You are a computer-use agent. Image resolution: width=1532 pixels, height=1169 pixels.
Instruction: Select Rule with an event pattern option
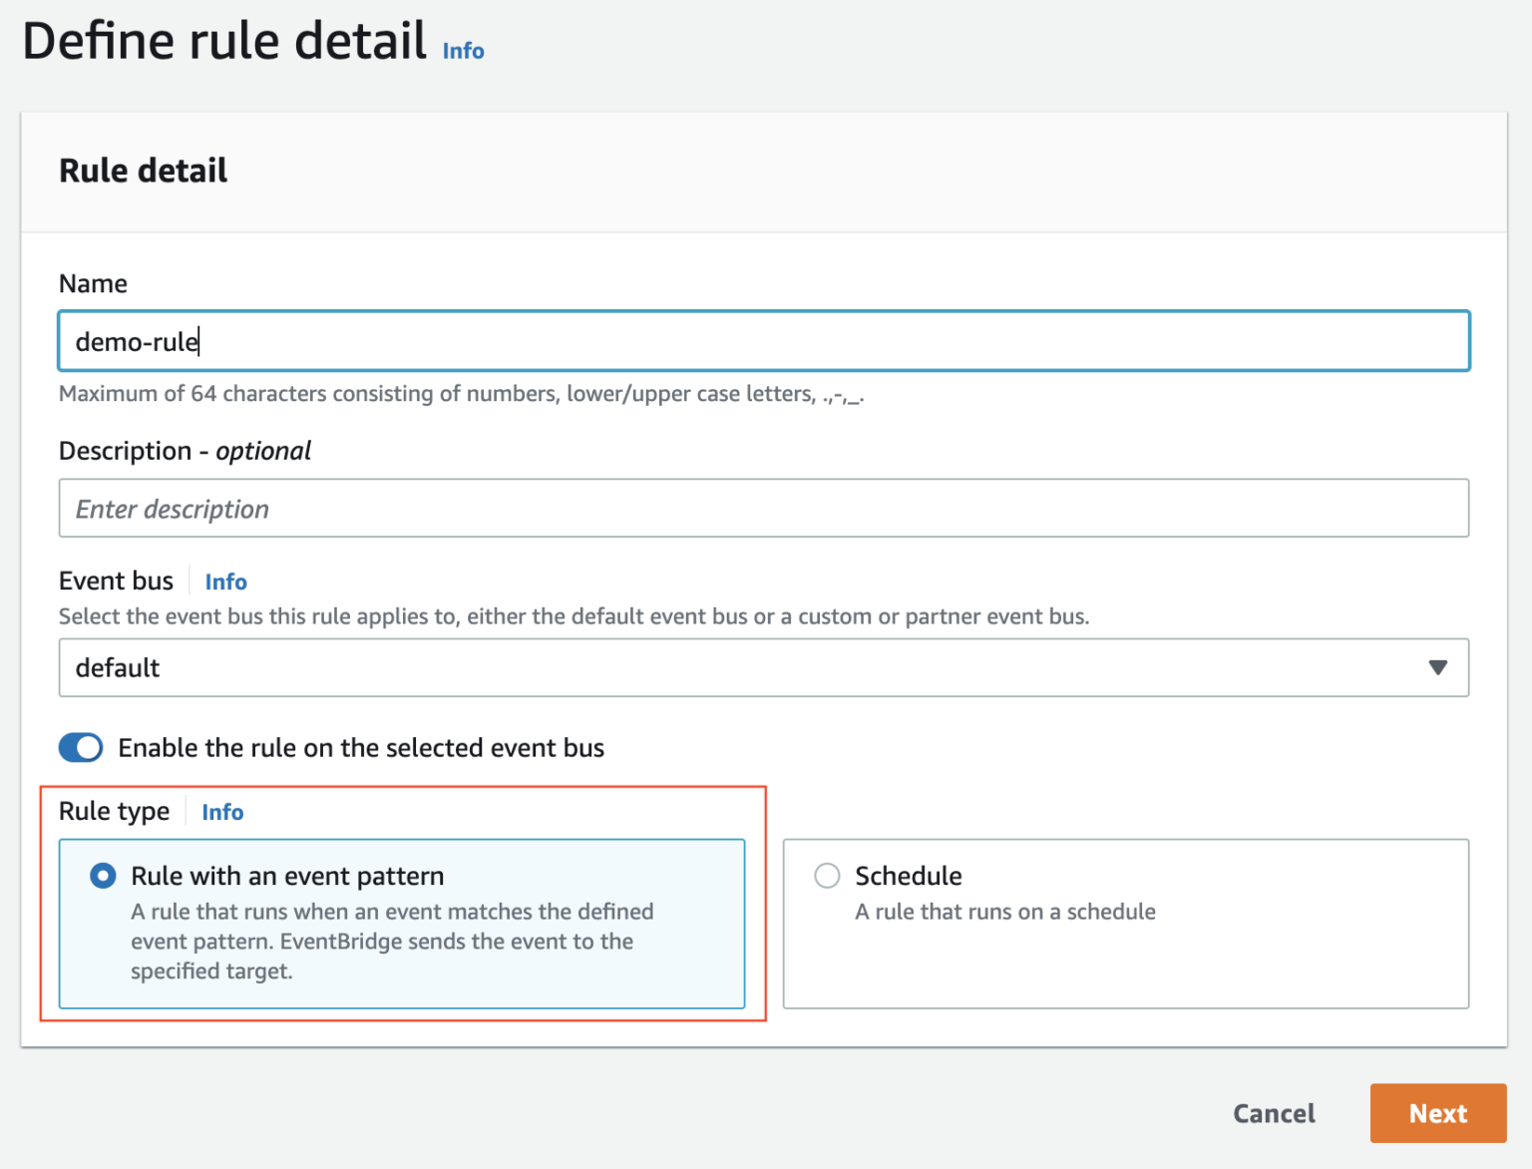[x=103, y=876]
